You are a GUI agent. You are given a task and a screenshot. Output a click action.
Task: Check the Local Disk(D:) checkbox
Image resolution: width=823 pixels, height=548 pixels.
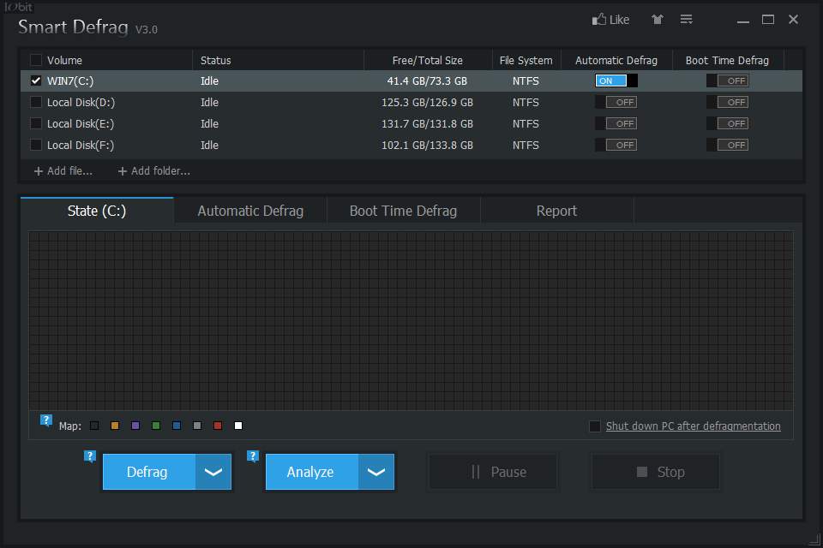click(x=36, y=102)
